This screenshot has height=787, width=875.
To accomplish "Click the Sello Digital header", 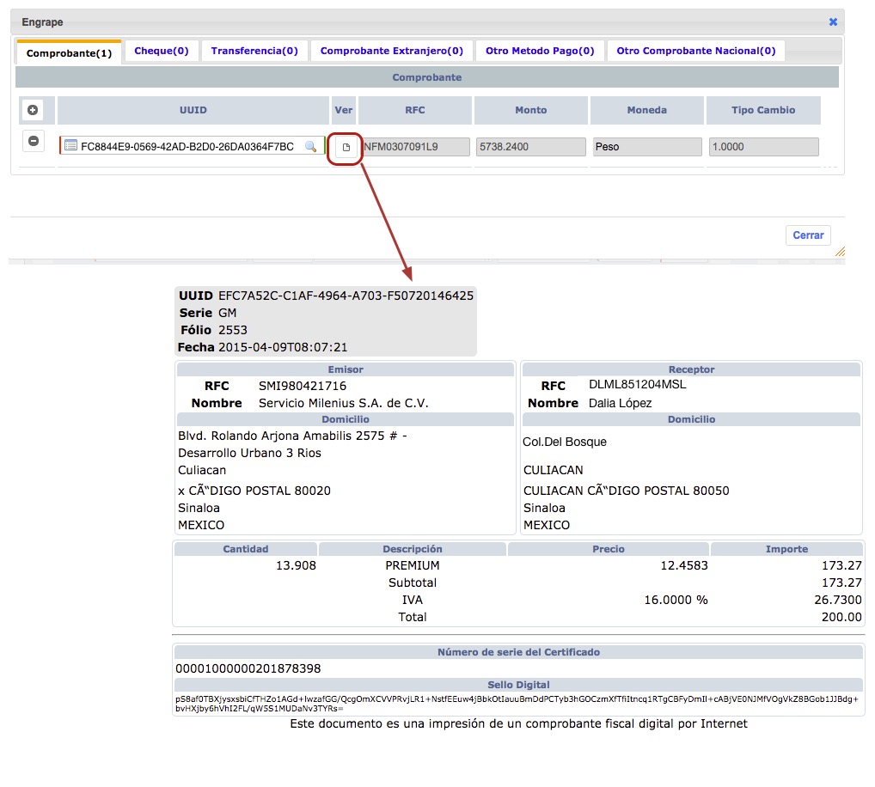I will (518, 685).
